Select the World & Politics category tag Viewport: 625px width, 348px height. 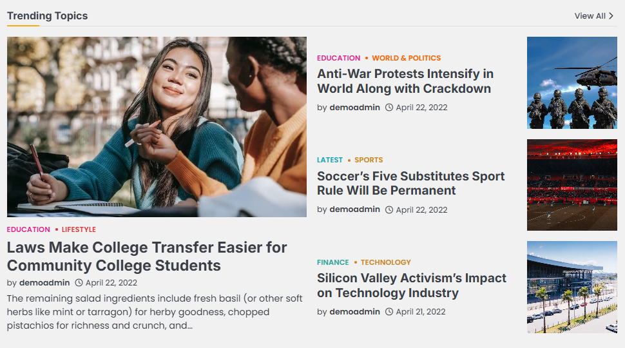pos(406,58)
